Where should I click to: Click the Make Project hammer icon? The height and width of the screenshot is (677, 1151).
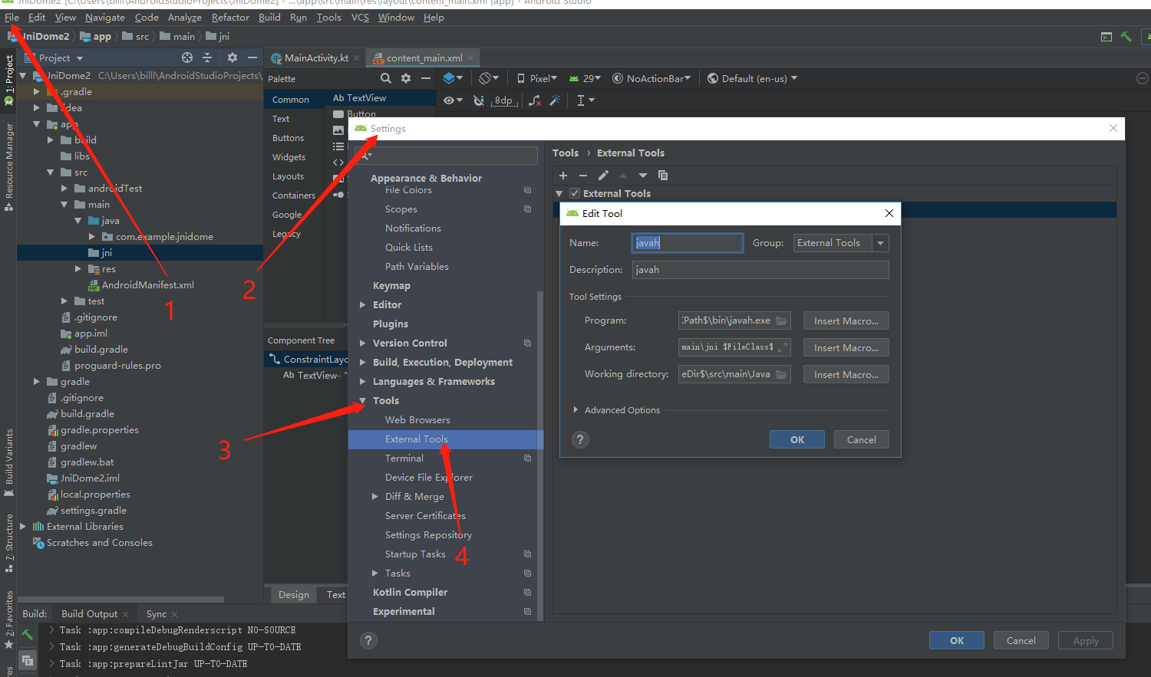[x=1126, y=36]
